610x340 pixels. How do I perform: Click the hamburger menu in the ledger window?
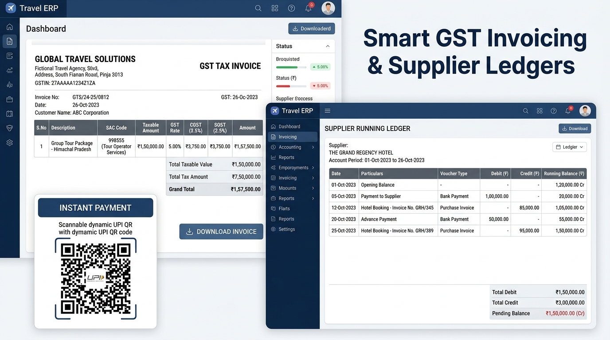tap(328, 111)
